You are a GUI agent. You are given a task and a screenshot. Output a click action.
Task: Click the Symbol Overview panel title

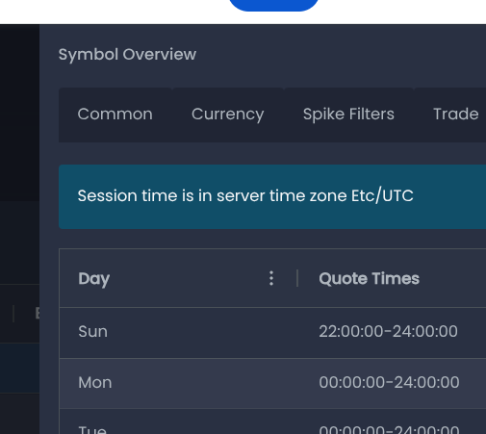(127, 54)
